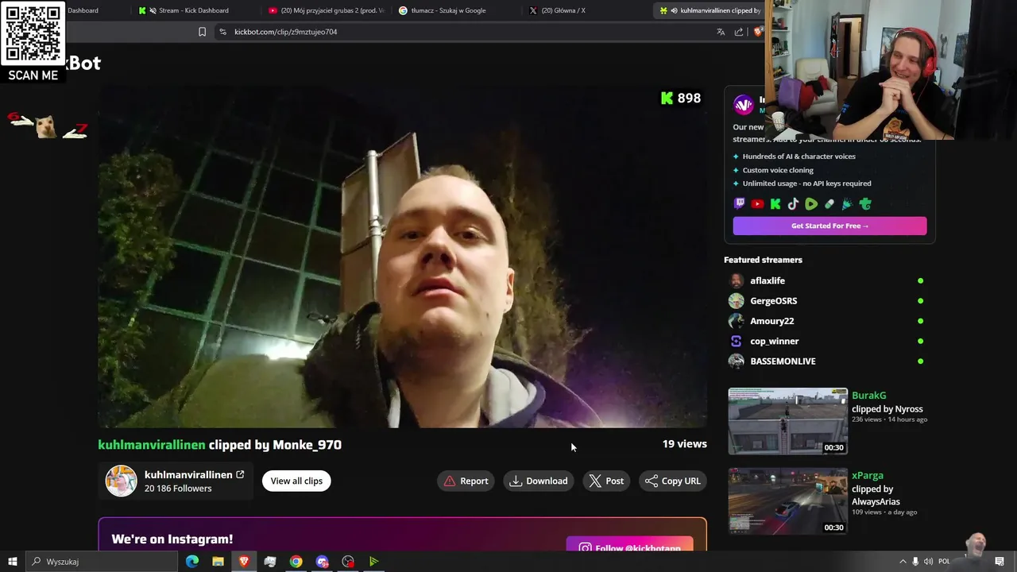Open Microsoft Edge from taskbar
The image size is (1017, 572).
tap(191, 562)
